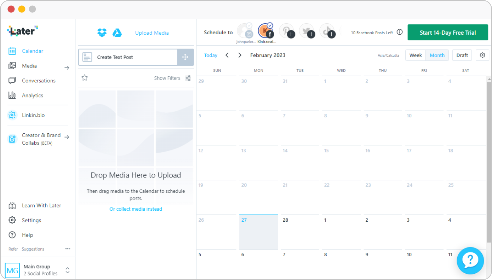492x280 pixels.
Task: Click Start 14-Day Free Trial
Action: [x=448, y=33]
